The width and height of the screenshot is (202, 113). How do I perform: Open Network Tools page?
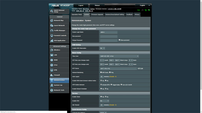[x=59, y=90]
